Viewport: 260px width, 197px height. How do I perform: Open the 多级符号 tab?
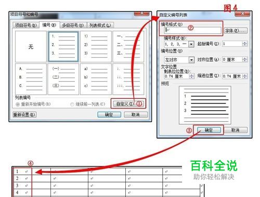pyautogui.click(x=73, y=25)
